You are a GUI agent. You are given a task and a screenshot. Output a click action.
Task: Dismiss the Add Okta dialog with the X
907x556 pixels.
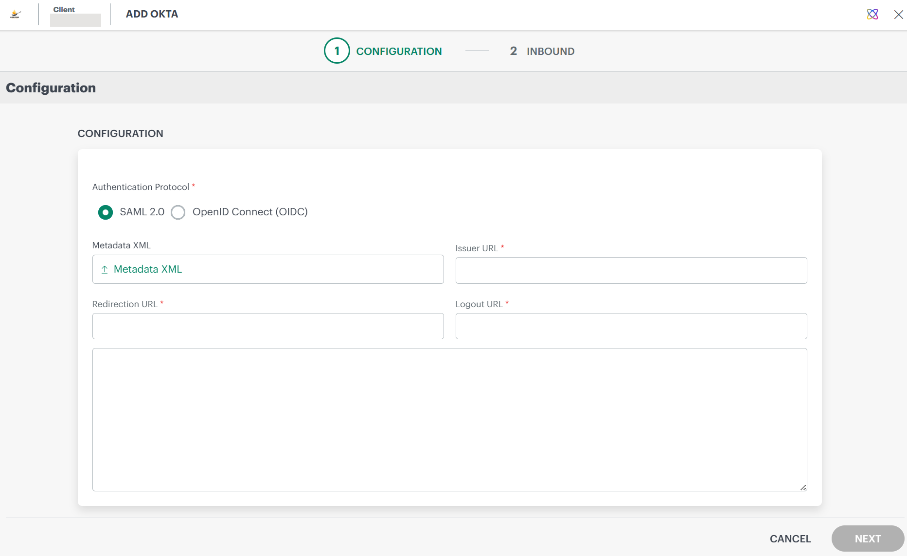click(x=898, y=15)
